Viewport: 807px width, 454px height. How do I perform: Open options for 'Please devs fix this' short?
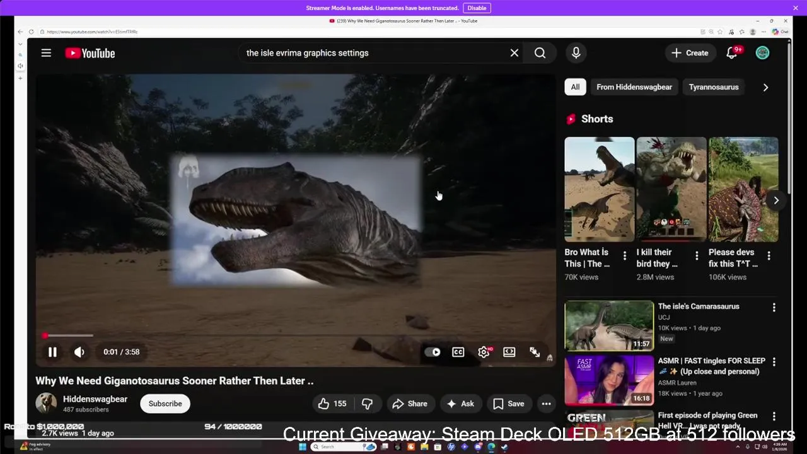coord(769,255)
